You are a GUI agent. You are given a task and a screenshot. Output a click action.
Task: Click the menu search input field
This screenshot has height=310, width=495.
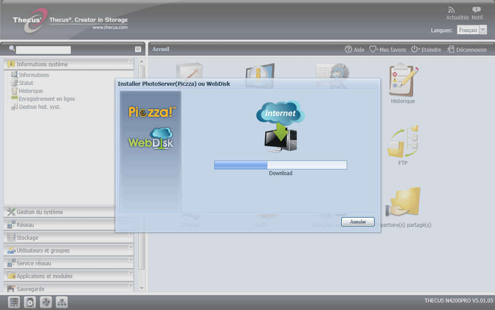[x=43, y=50]
